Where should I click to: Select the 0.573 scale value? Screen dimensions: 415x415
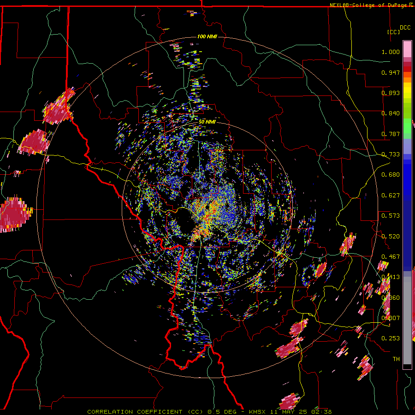391,216
